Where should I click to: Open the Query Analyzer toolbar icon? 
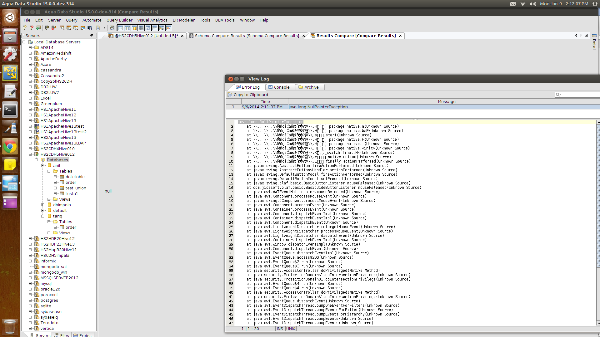pos(62,28)
